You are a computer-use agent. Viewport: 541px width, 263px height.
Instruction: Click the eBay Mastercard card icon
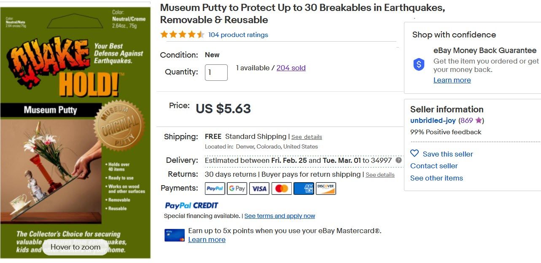pyautogui.click(x=175, y=235)
